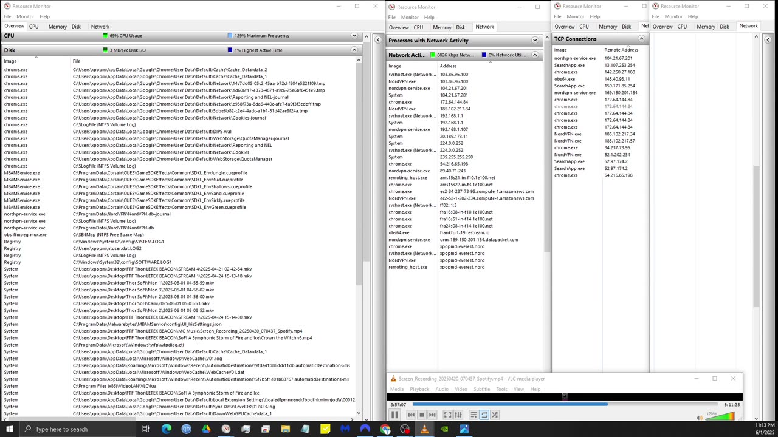Open Help menu in rightmost Resource Monitor
The image size is (778, 437).
693,16
